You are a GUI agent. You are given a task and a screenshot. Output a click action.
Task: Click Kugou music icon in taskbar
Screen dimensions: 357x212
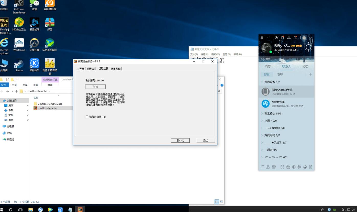[x=60, y=209]
